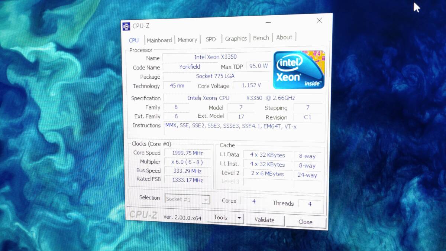This screenshot has width=446, height=251.
Task: Open the Mainboard tab
Action: [x=159, y=40]
